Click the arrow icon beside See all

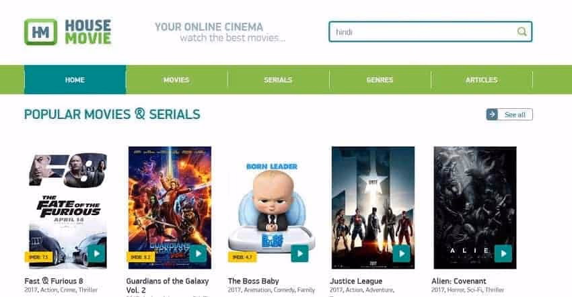tap(492, 114)
